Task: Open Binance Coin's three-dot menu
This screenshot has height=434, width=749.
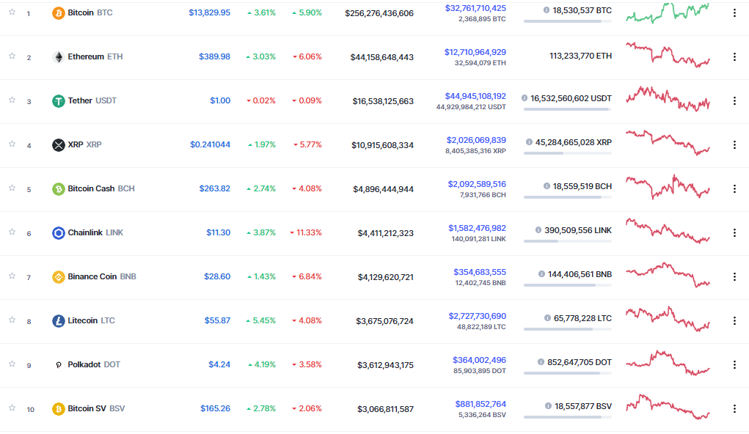Action: click(734, 277)
